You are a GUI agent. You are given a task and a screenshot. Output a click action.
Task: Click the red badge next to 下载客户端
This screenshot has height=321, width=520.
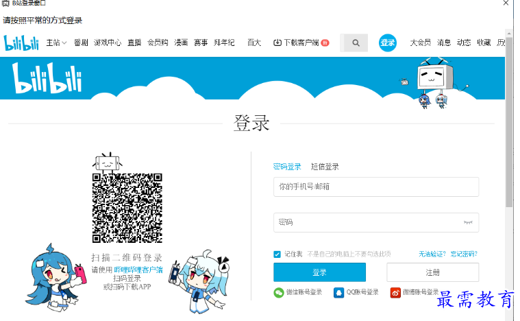coord(325,43)
